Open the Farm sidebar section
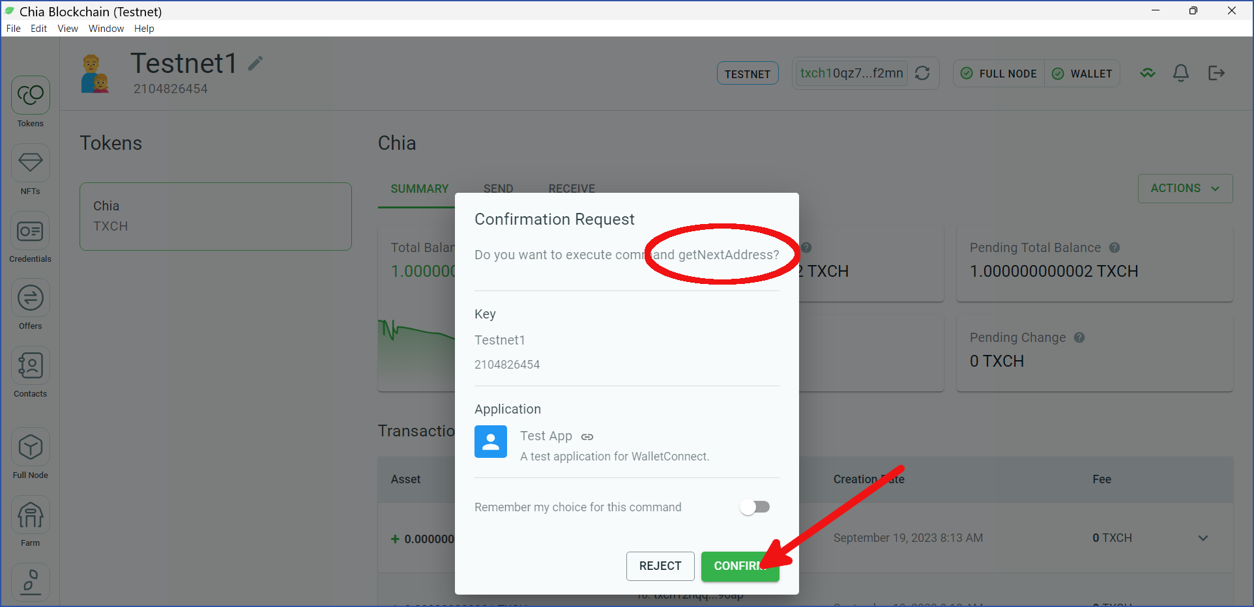The width and height of the screenshot is (1254, 607). [30, 515]
